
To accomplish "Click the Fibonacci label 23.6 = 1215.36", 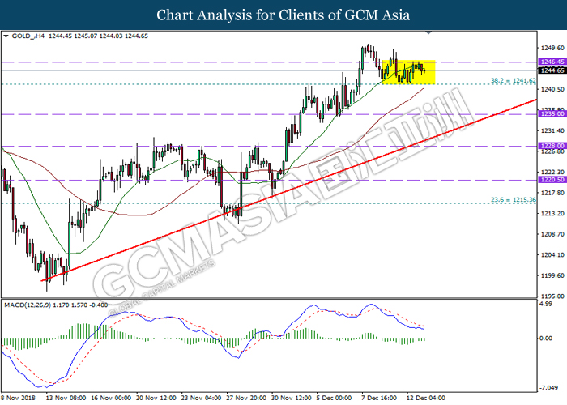I will click(513, 199).
